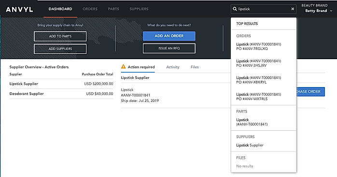The image size is (337, 177).
Task: Click the search magnifier icon
Action: click(x=235, y=9)
